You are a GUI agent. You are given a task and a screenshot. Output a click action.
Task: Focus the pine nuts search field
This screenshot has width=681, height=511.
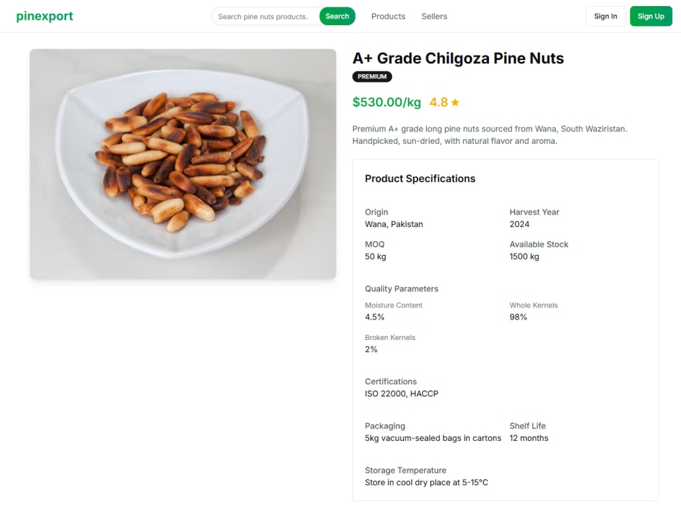(x=266, y=16)
